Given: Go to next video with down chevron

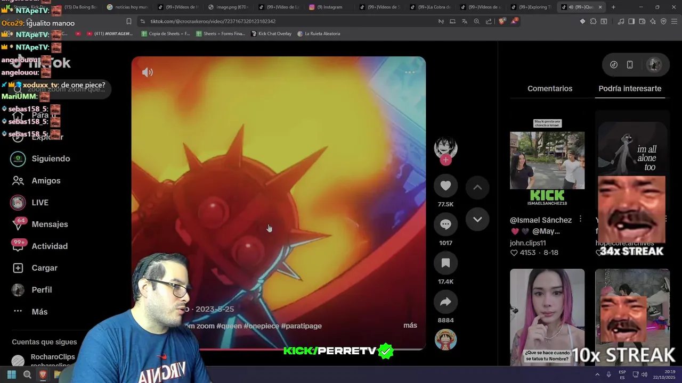Looking at the screenshot, I should [477, 219].
